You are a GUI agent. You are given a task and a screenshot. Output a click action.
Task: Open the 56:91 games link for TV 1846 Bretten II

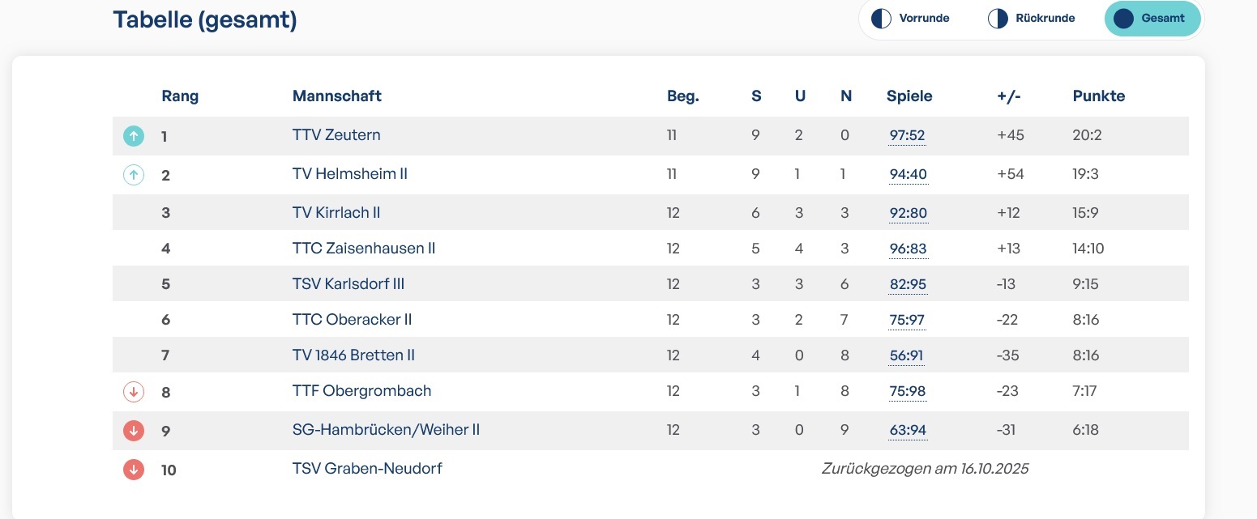(906, 355)
